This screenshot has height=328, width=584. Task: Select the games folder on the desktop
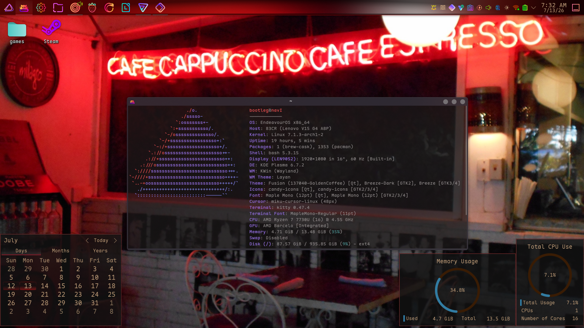[x=17, y=33]
